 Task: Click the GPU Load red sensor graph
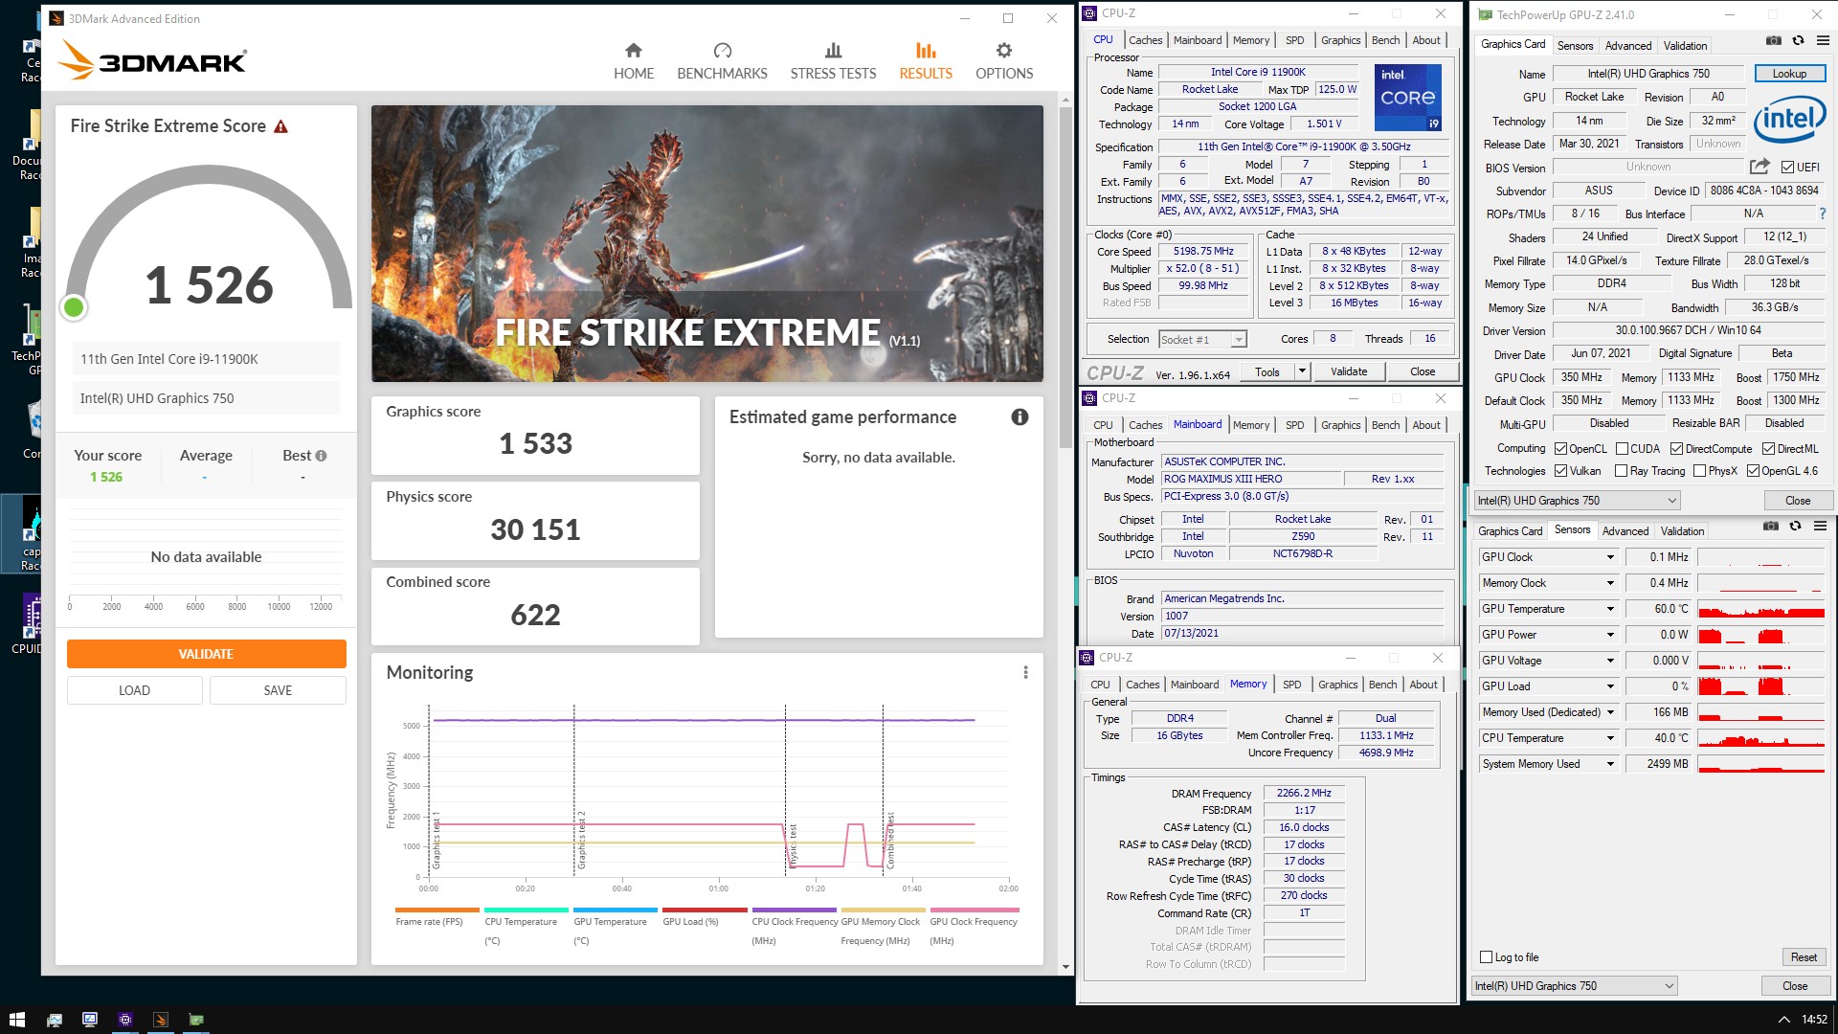coord(1760,686)
